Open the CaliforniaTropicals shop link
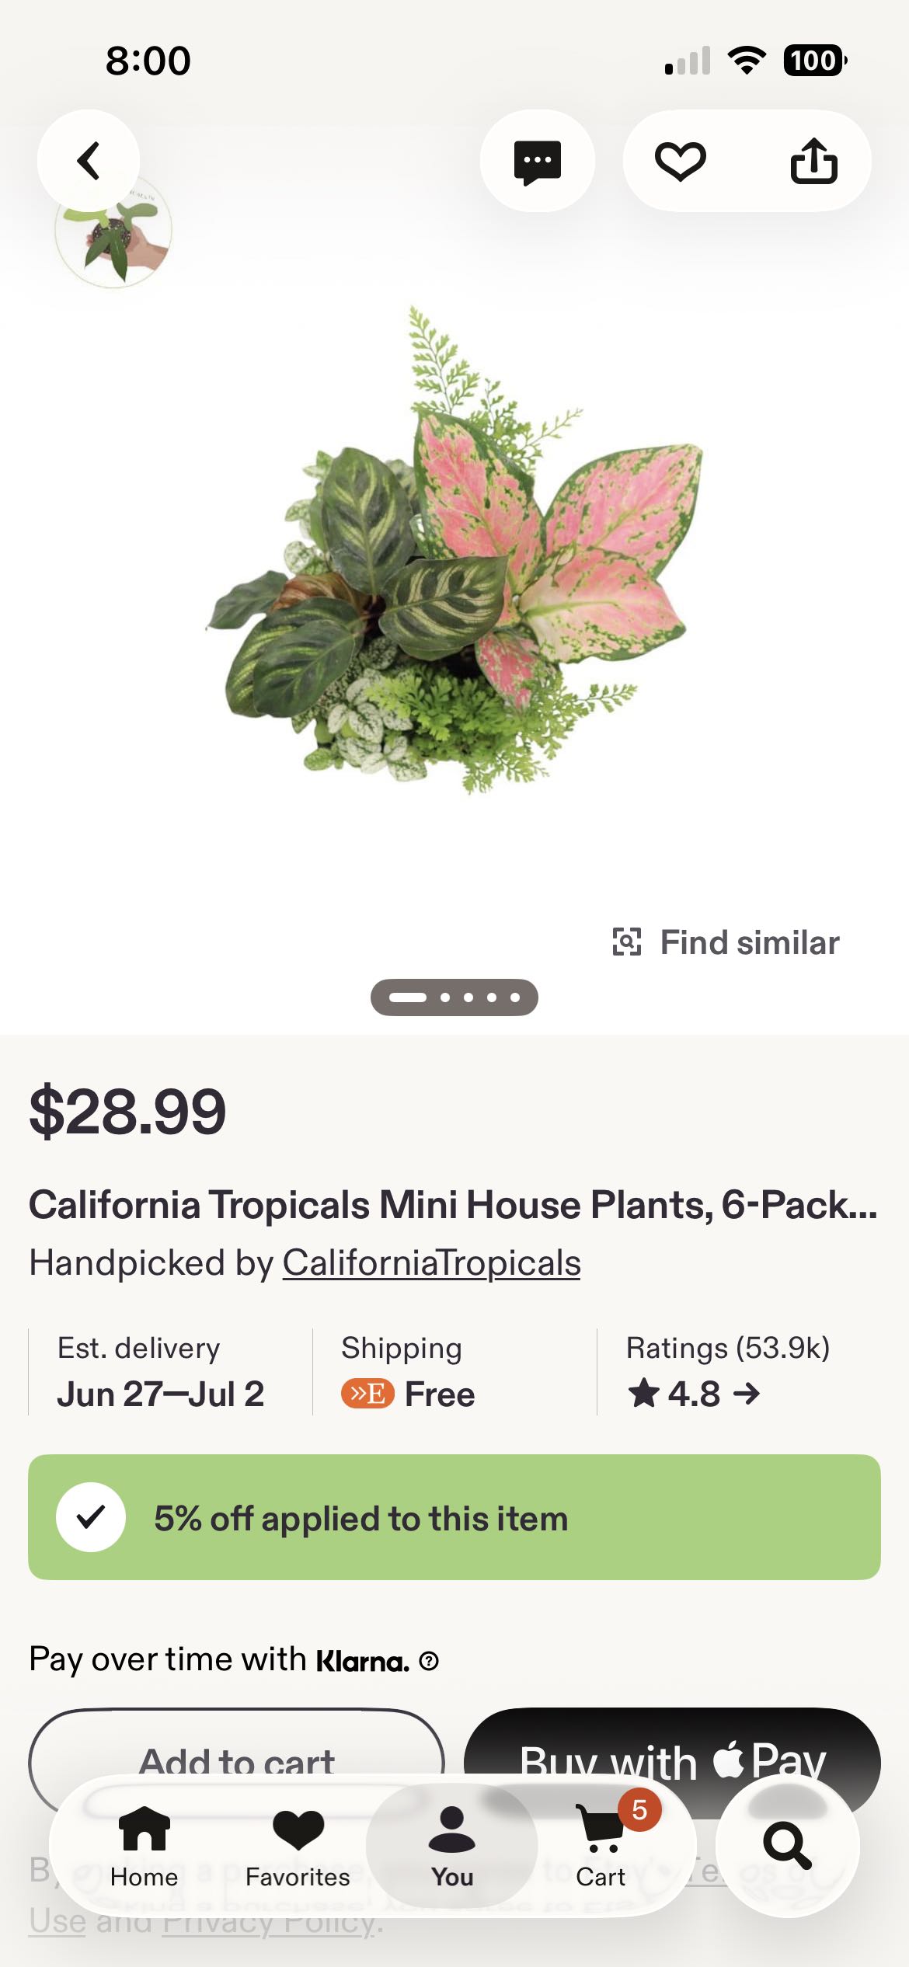Viewport: 909px width, 1967px height. (x=431, y=1262)
